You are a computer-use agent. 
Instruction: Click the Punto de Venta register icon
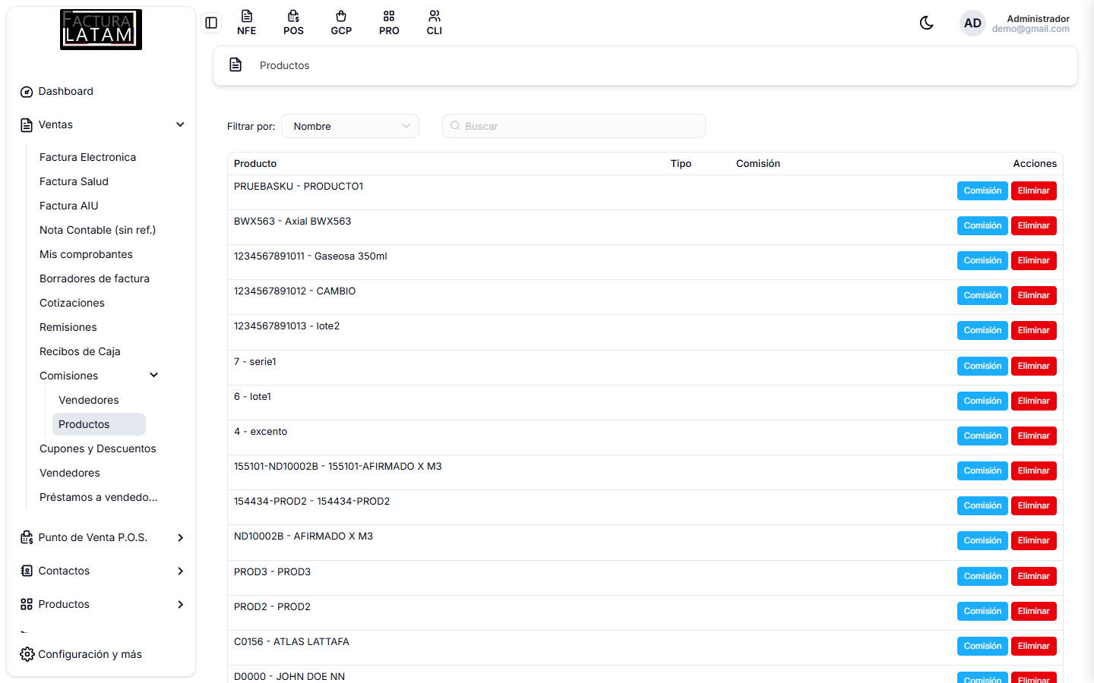click(x=27, y=537)
